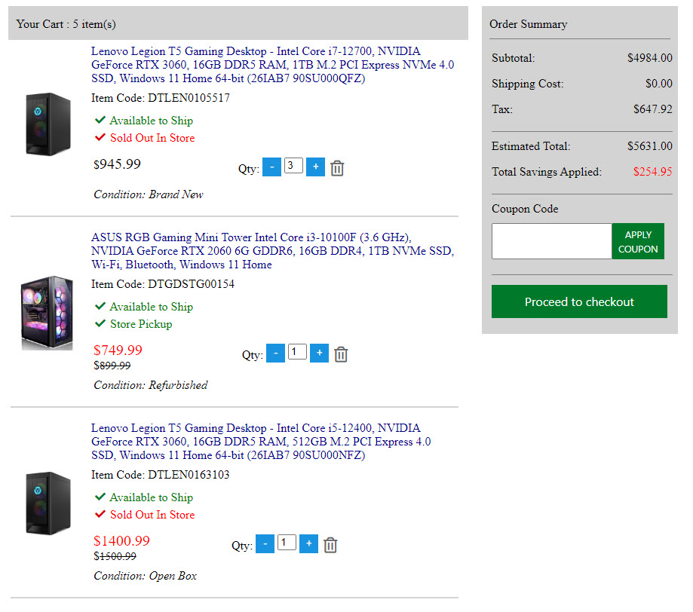
Task: Select quantity field for ASUS RGB Mini Tower
Action: tap(297, 352)
